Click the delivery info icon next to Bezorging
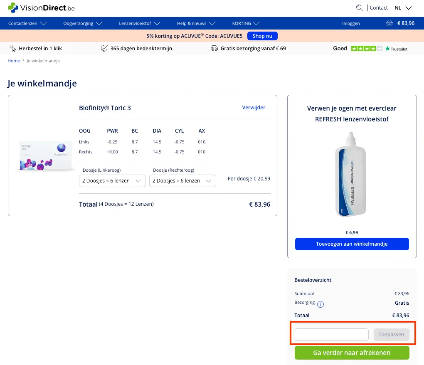 coord(320,304)
